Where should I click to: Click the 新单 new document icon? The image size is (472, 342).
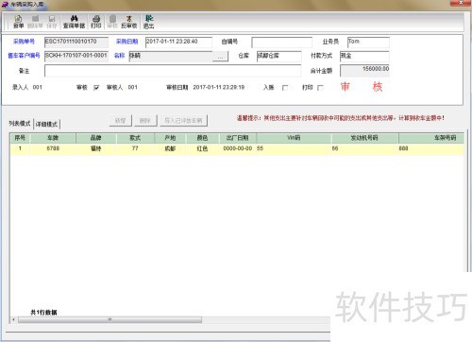[18, 22]
